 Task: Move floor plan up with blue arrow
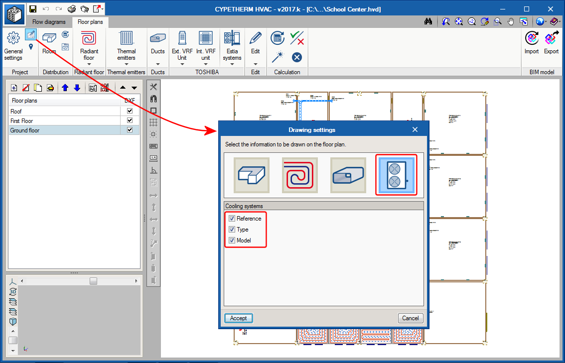65,88
